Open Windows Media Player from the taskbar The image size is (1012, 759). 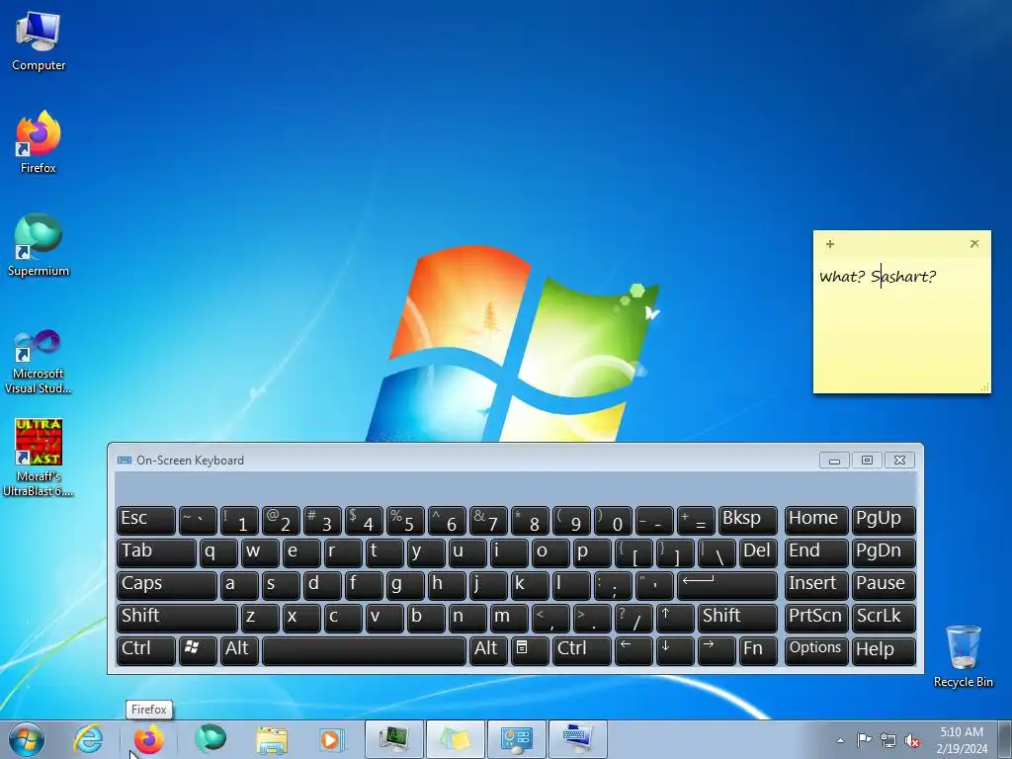333,739
